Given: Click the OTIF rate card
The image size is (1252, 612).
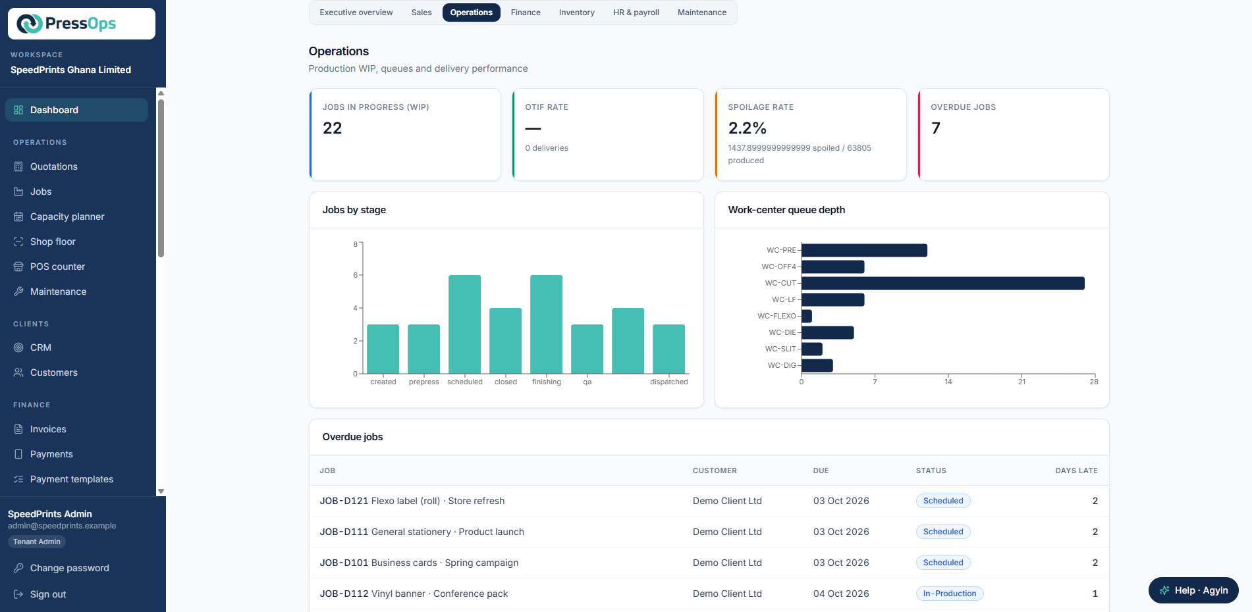Looking at the screenshot, I should tap(608, 134).
